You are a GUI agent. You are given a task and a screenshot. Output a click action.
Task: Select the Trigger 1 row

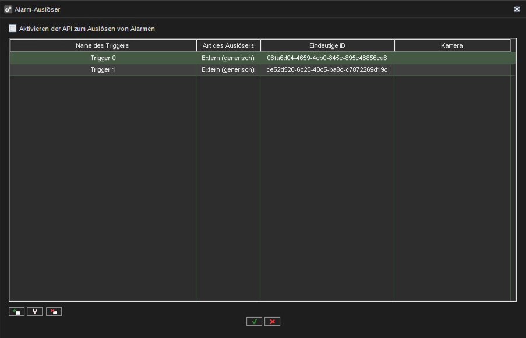[x=103, y=69]
